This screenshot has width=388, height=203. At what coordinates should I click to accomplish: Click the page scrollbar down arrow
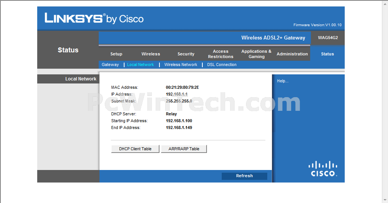pyautogui.click(x=385, y=200)
